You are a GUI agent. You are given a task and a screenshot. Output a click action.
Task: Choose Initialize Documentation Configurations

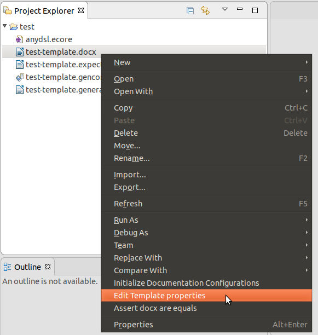(206, 284)
